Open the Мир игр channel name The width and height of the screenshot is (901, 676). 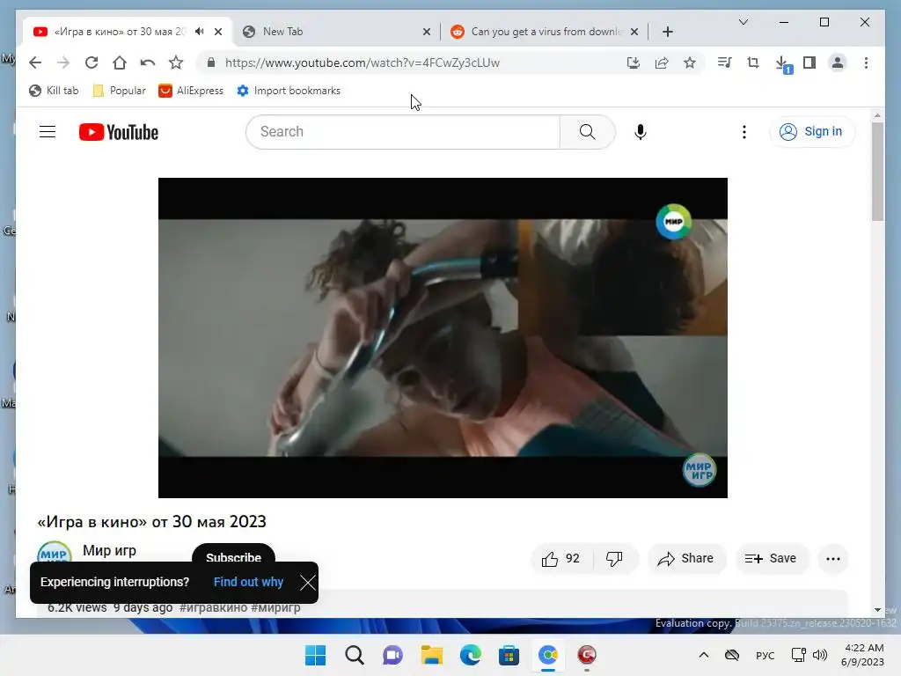[x=109, y=550]
